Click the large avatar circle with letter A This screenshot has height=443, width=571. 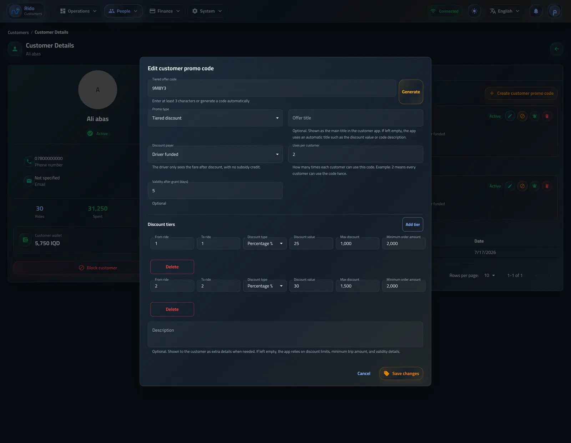98,90
